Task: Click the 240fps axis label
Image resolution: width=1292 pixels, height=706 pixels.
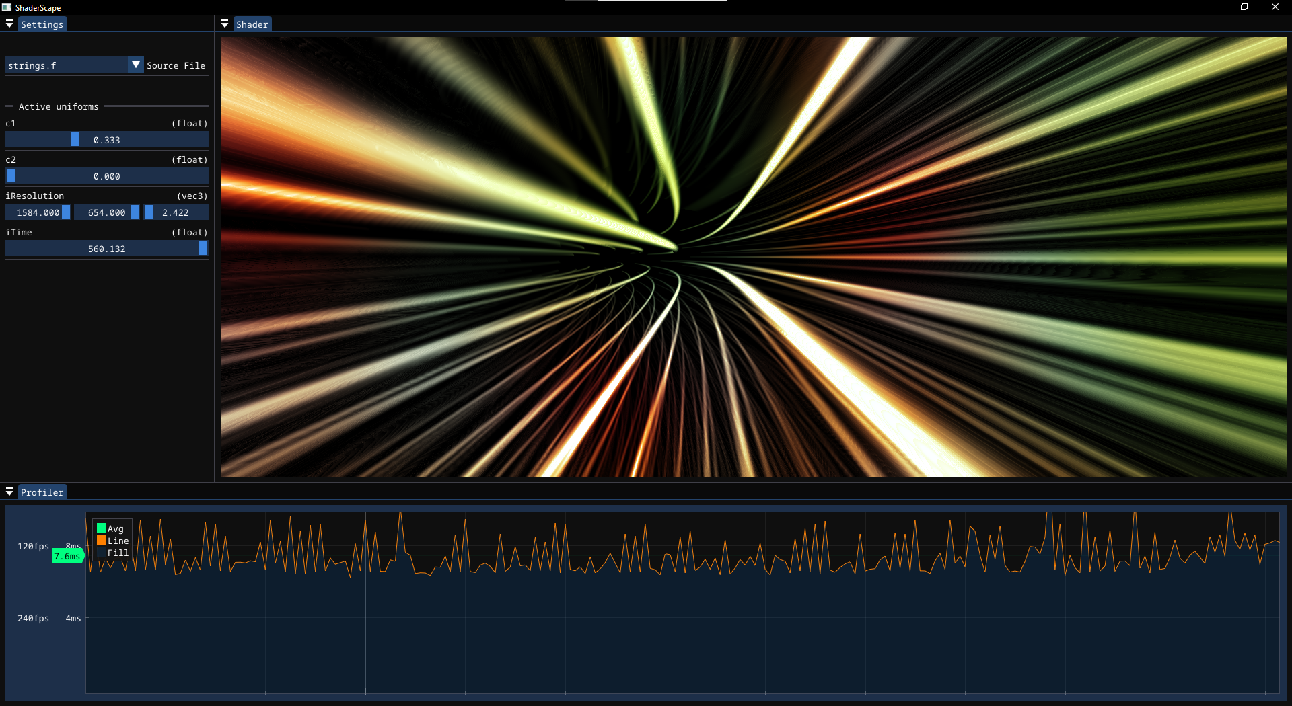Action: [x=33, y=618]
